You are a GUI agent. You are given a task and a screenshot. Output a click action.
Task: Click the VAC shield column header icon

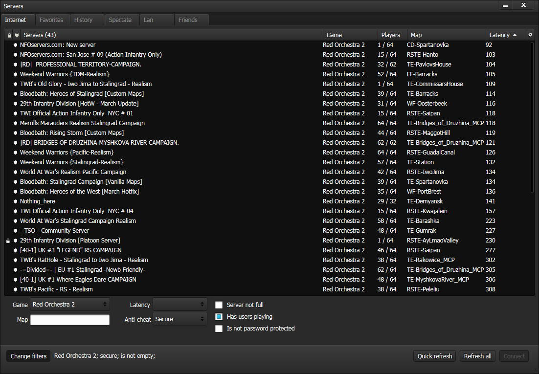17,35
